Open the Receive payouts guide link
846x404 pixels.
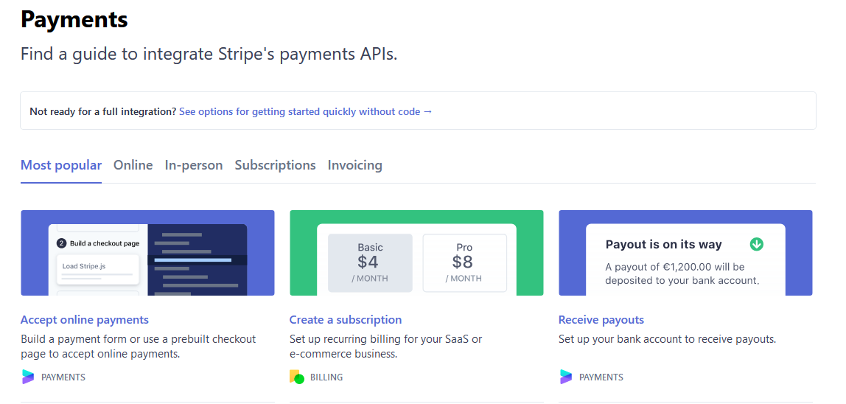pyautogui.click(x=601, y=320)
